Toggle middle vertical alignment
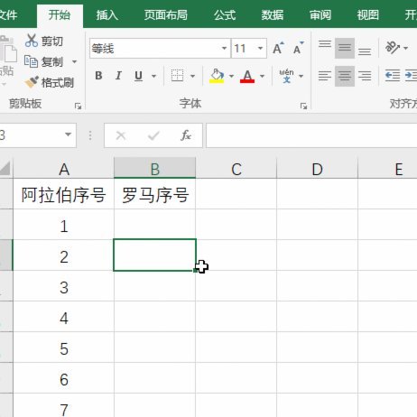Viewport: 417px width, 417px height. click(345, 48)
